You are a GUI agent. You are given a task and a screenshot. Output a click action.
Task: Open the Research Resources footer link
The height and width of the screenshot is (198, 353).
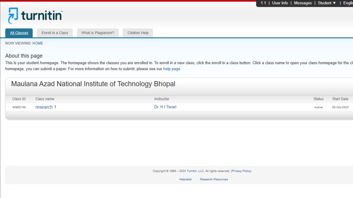tap(214, 179)
